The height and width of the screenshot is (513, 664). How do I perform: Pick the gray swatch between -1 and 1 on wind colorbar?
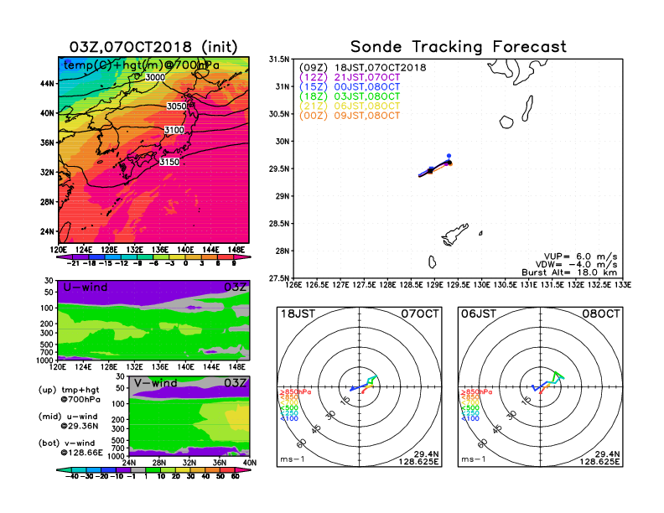[x=137, y=470]
